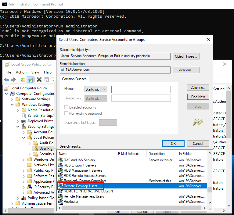This screenshot has width=234, height=215.
Task: Click the Policy-based QoS chart icon
Action: click(24, 198)
